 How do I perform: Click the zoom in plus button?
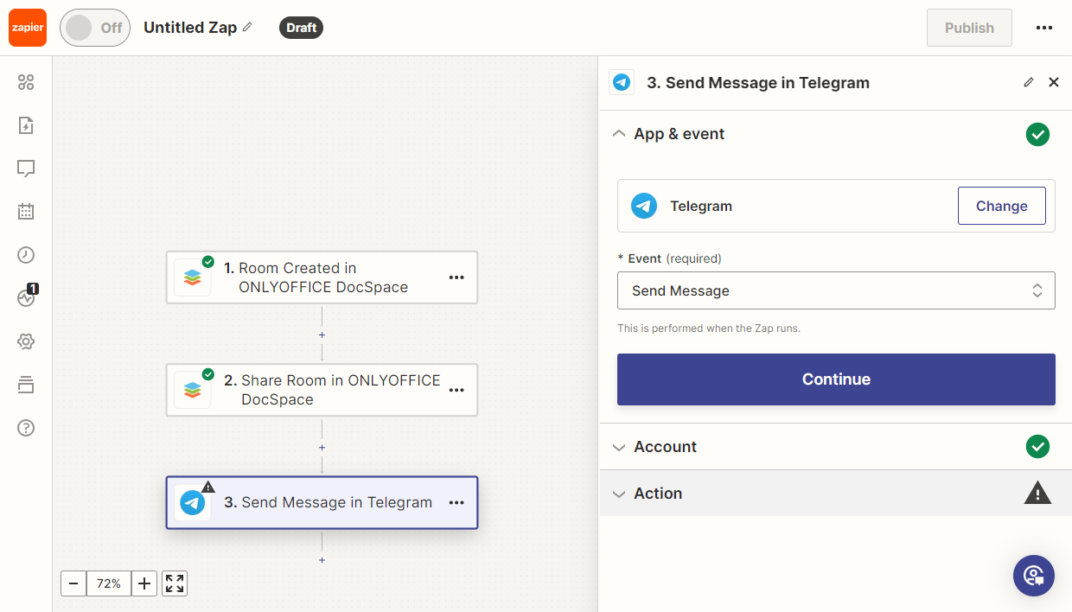click(144, 583)
